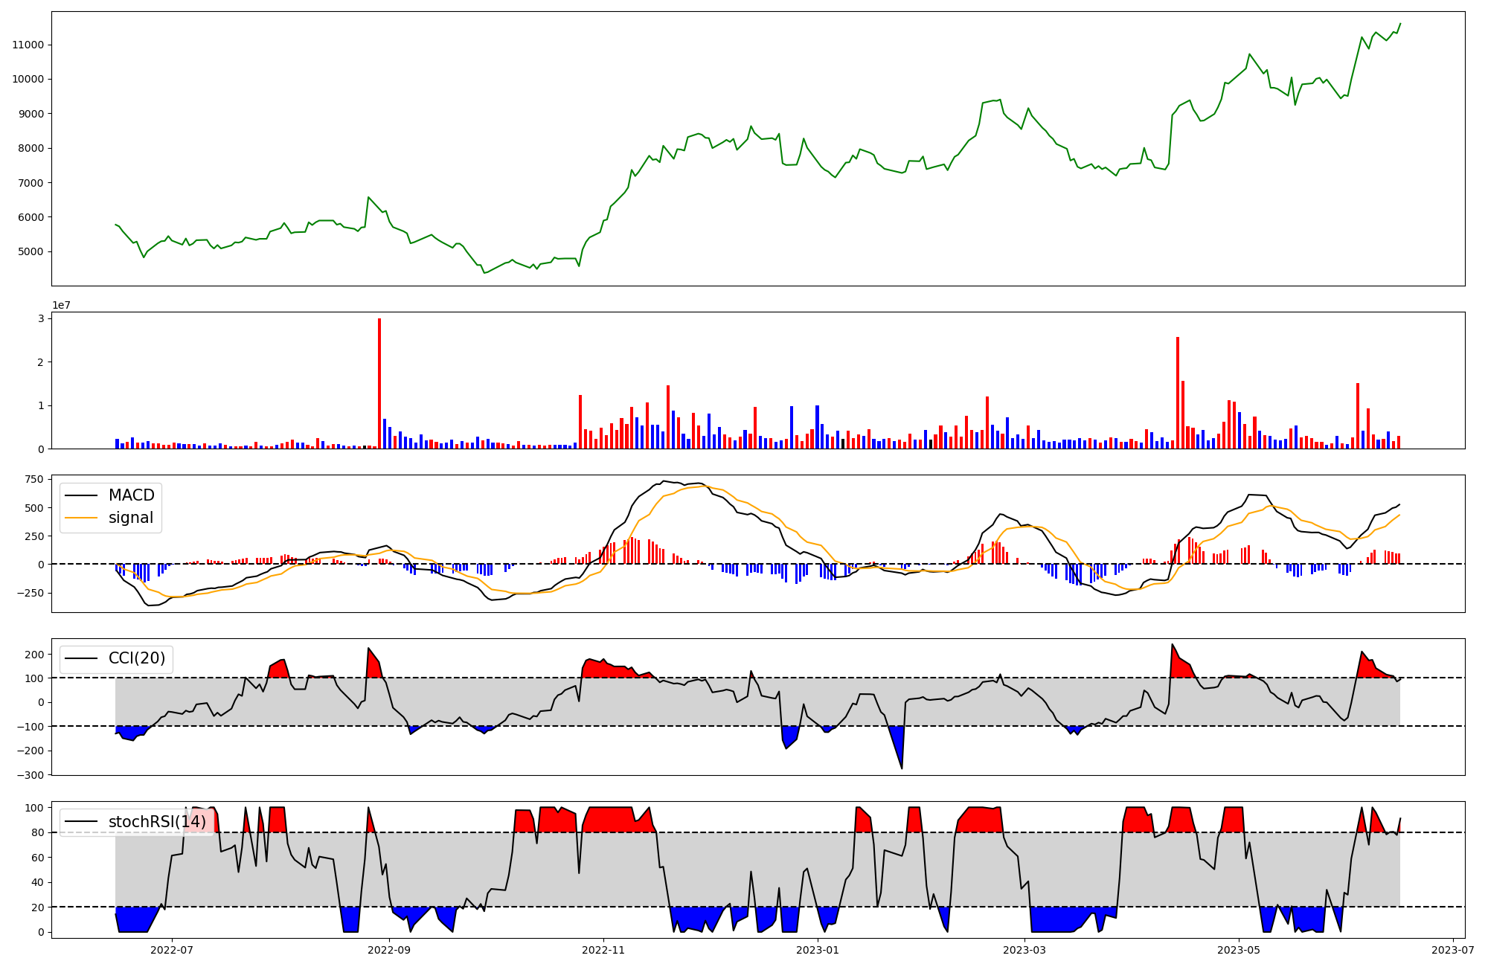Click the 10000 price axis label
Image resolution: width=1488 pixels, height=967 pixels.
(28, 80)
